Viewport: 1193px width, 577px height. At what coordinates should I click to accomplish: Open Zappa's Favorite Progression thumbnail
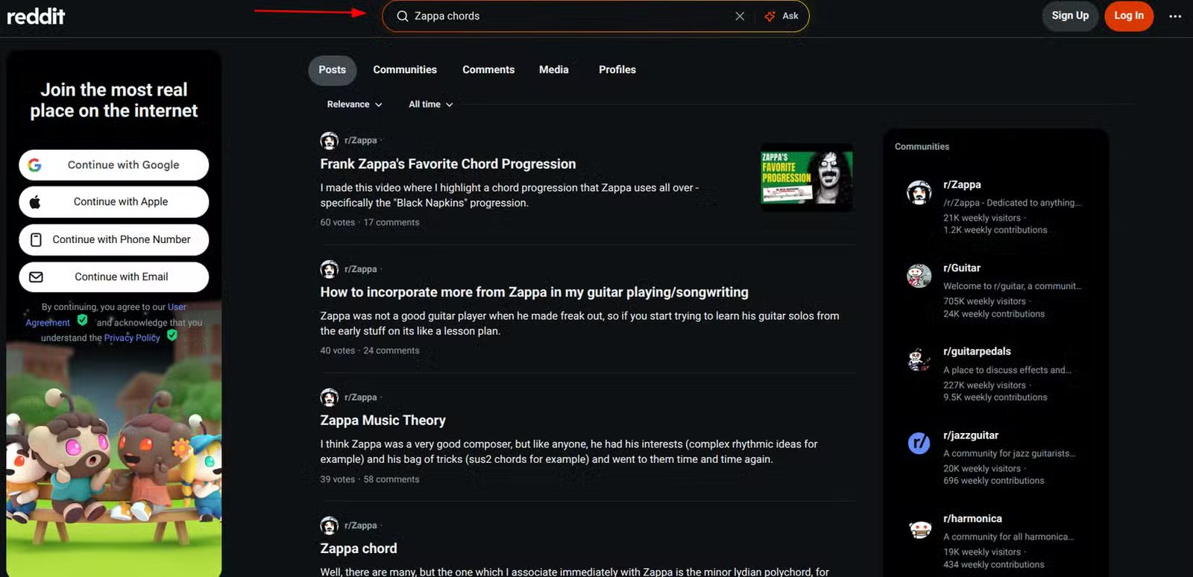click(807, 177)
